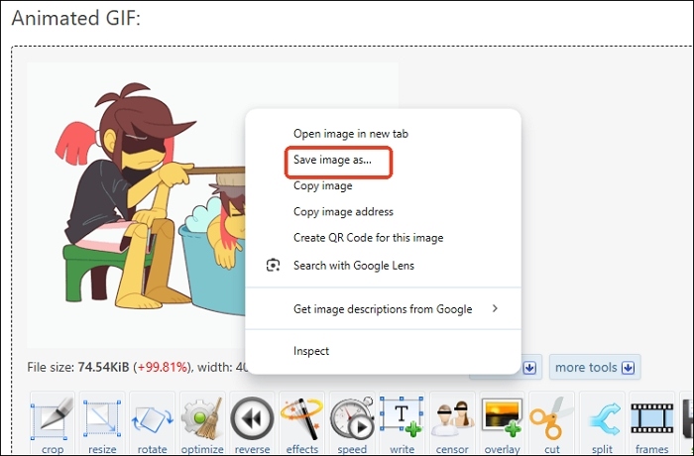Select Search with Google Lens

pos(353,265)
